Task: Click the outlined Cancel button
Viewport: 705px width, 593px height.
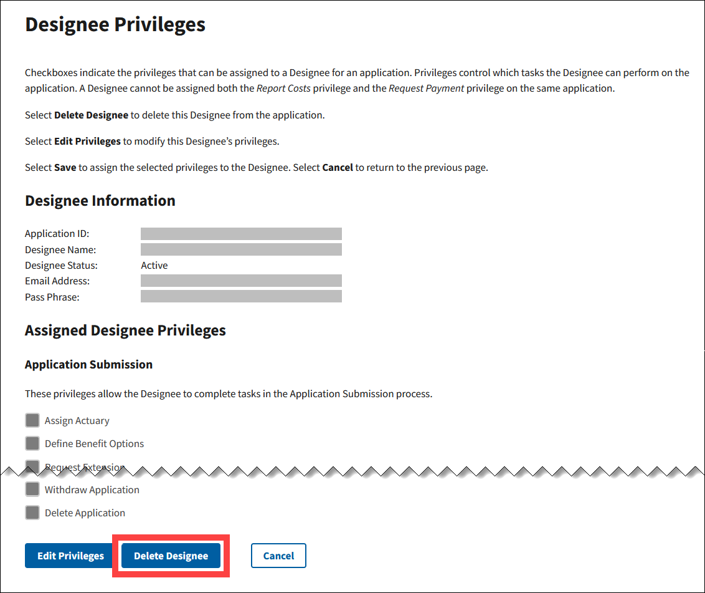Action: [278, 556]
